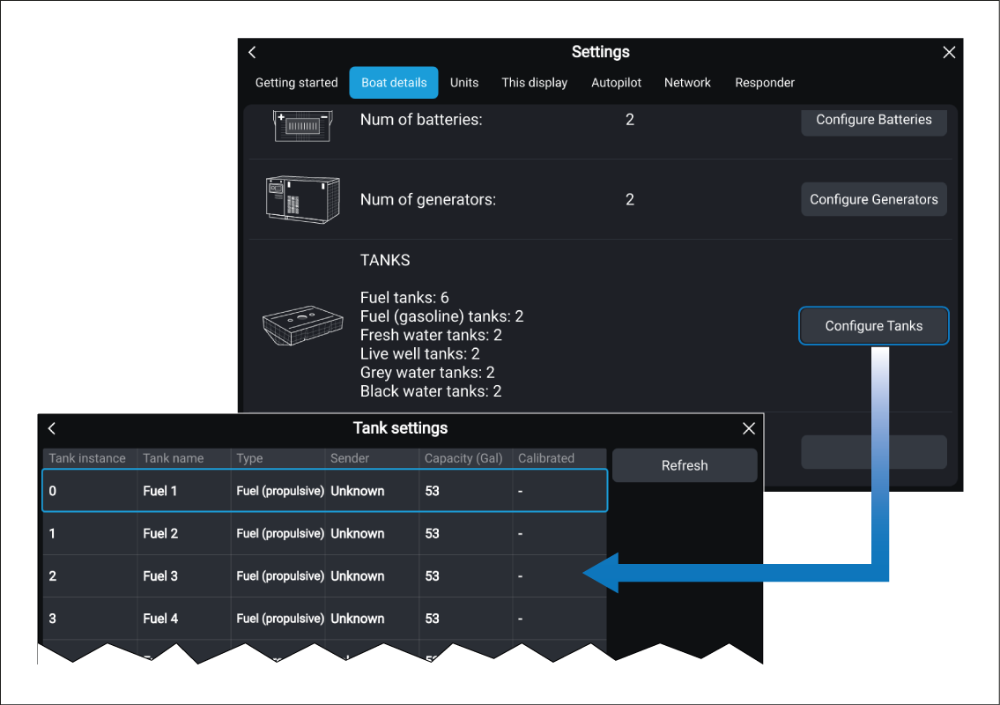Open the Getting started tab

[x=296, y=83]
